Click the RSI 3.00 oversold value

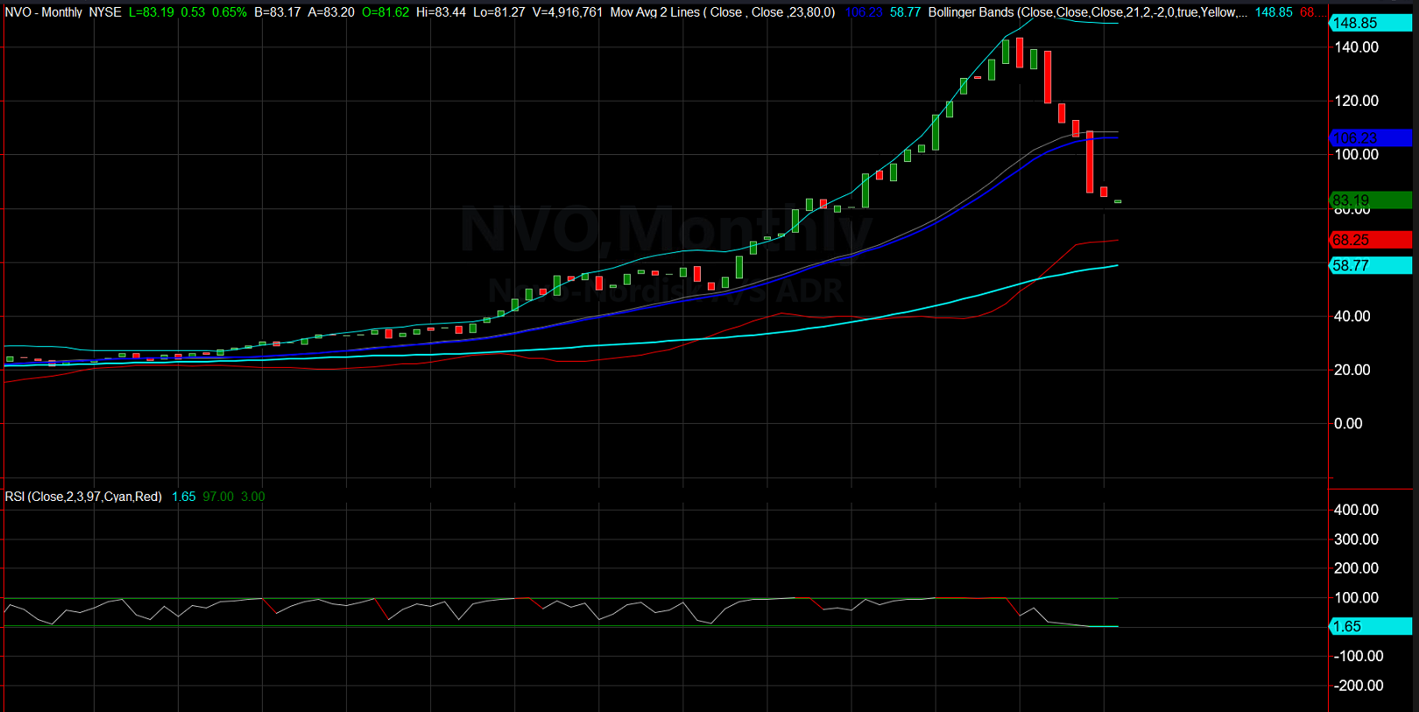coord(252,497)
